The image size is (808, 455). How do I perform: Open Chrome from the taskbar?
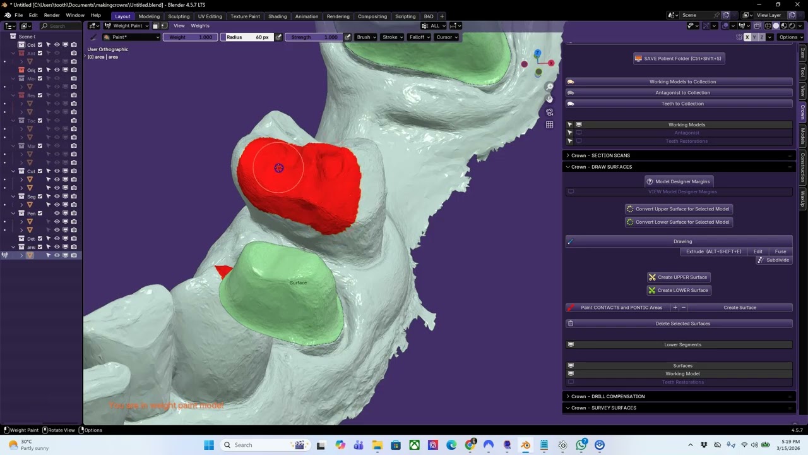pyautogui.click(x=470, y=445)
